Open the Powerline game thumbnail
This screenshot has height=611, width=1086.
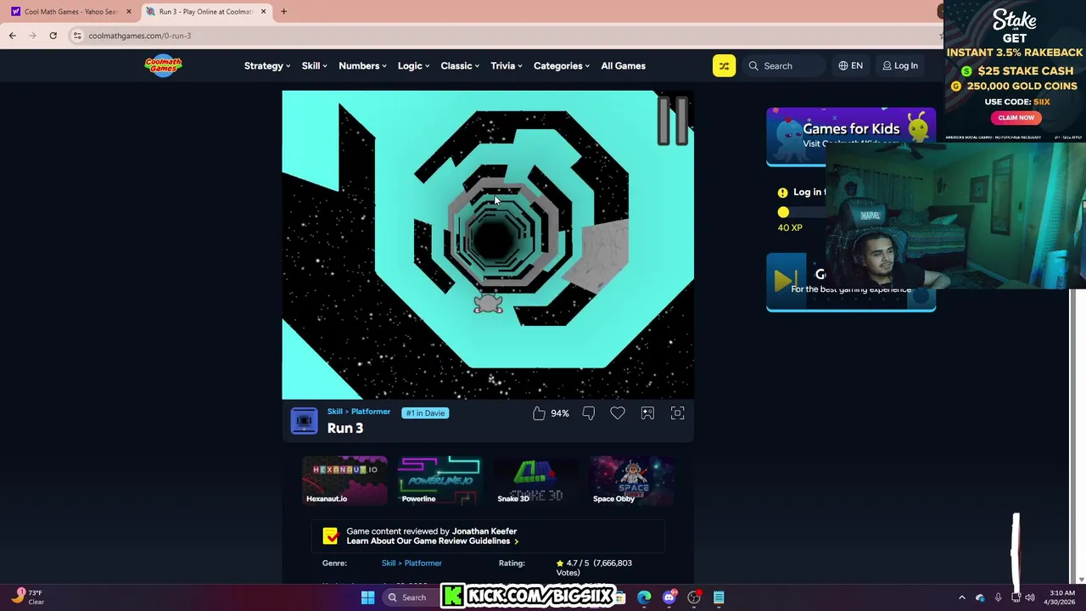(x=439, y=480)
